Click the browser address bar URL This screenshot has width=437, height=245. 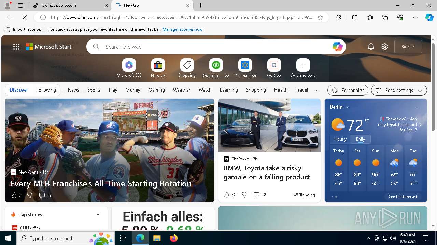(x=181, y=17)
